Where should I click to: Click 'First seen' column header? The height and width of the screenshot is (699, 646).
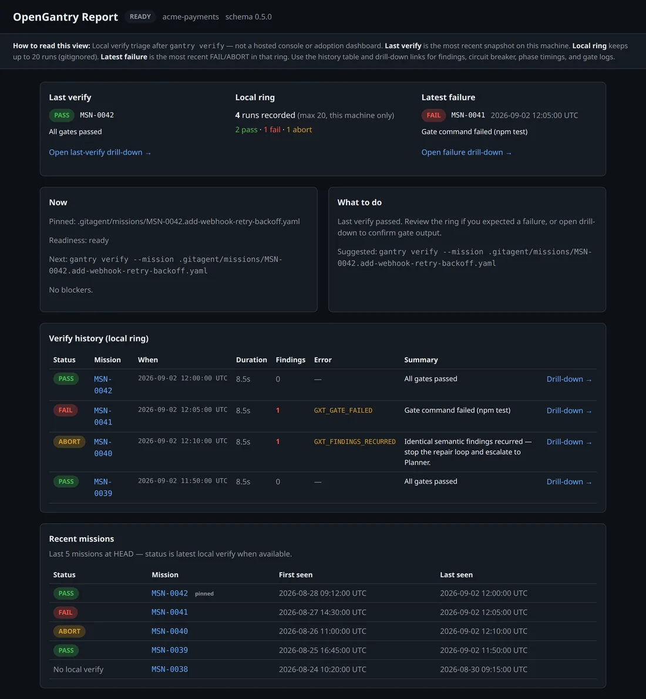pos(295,575)
